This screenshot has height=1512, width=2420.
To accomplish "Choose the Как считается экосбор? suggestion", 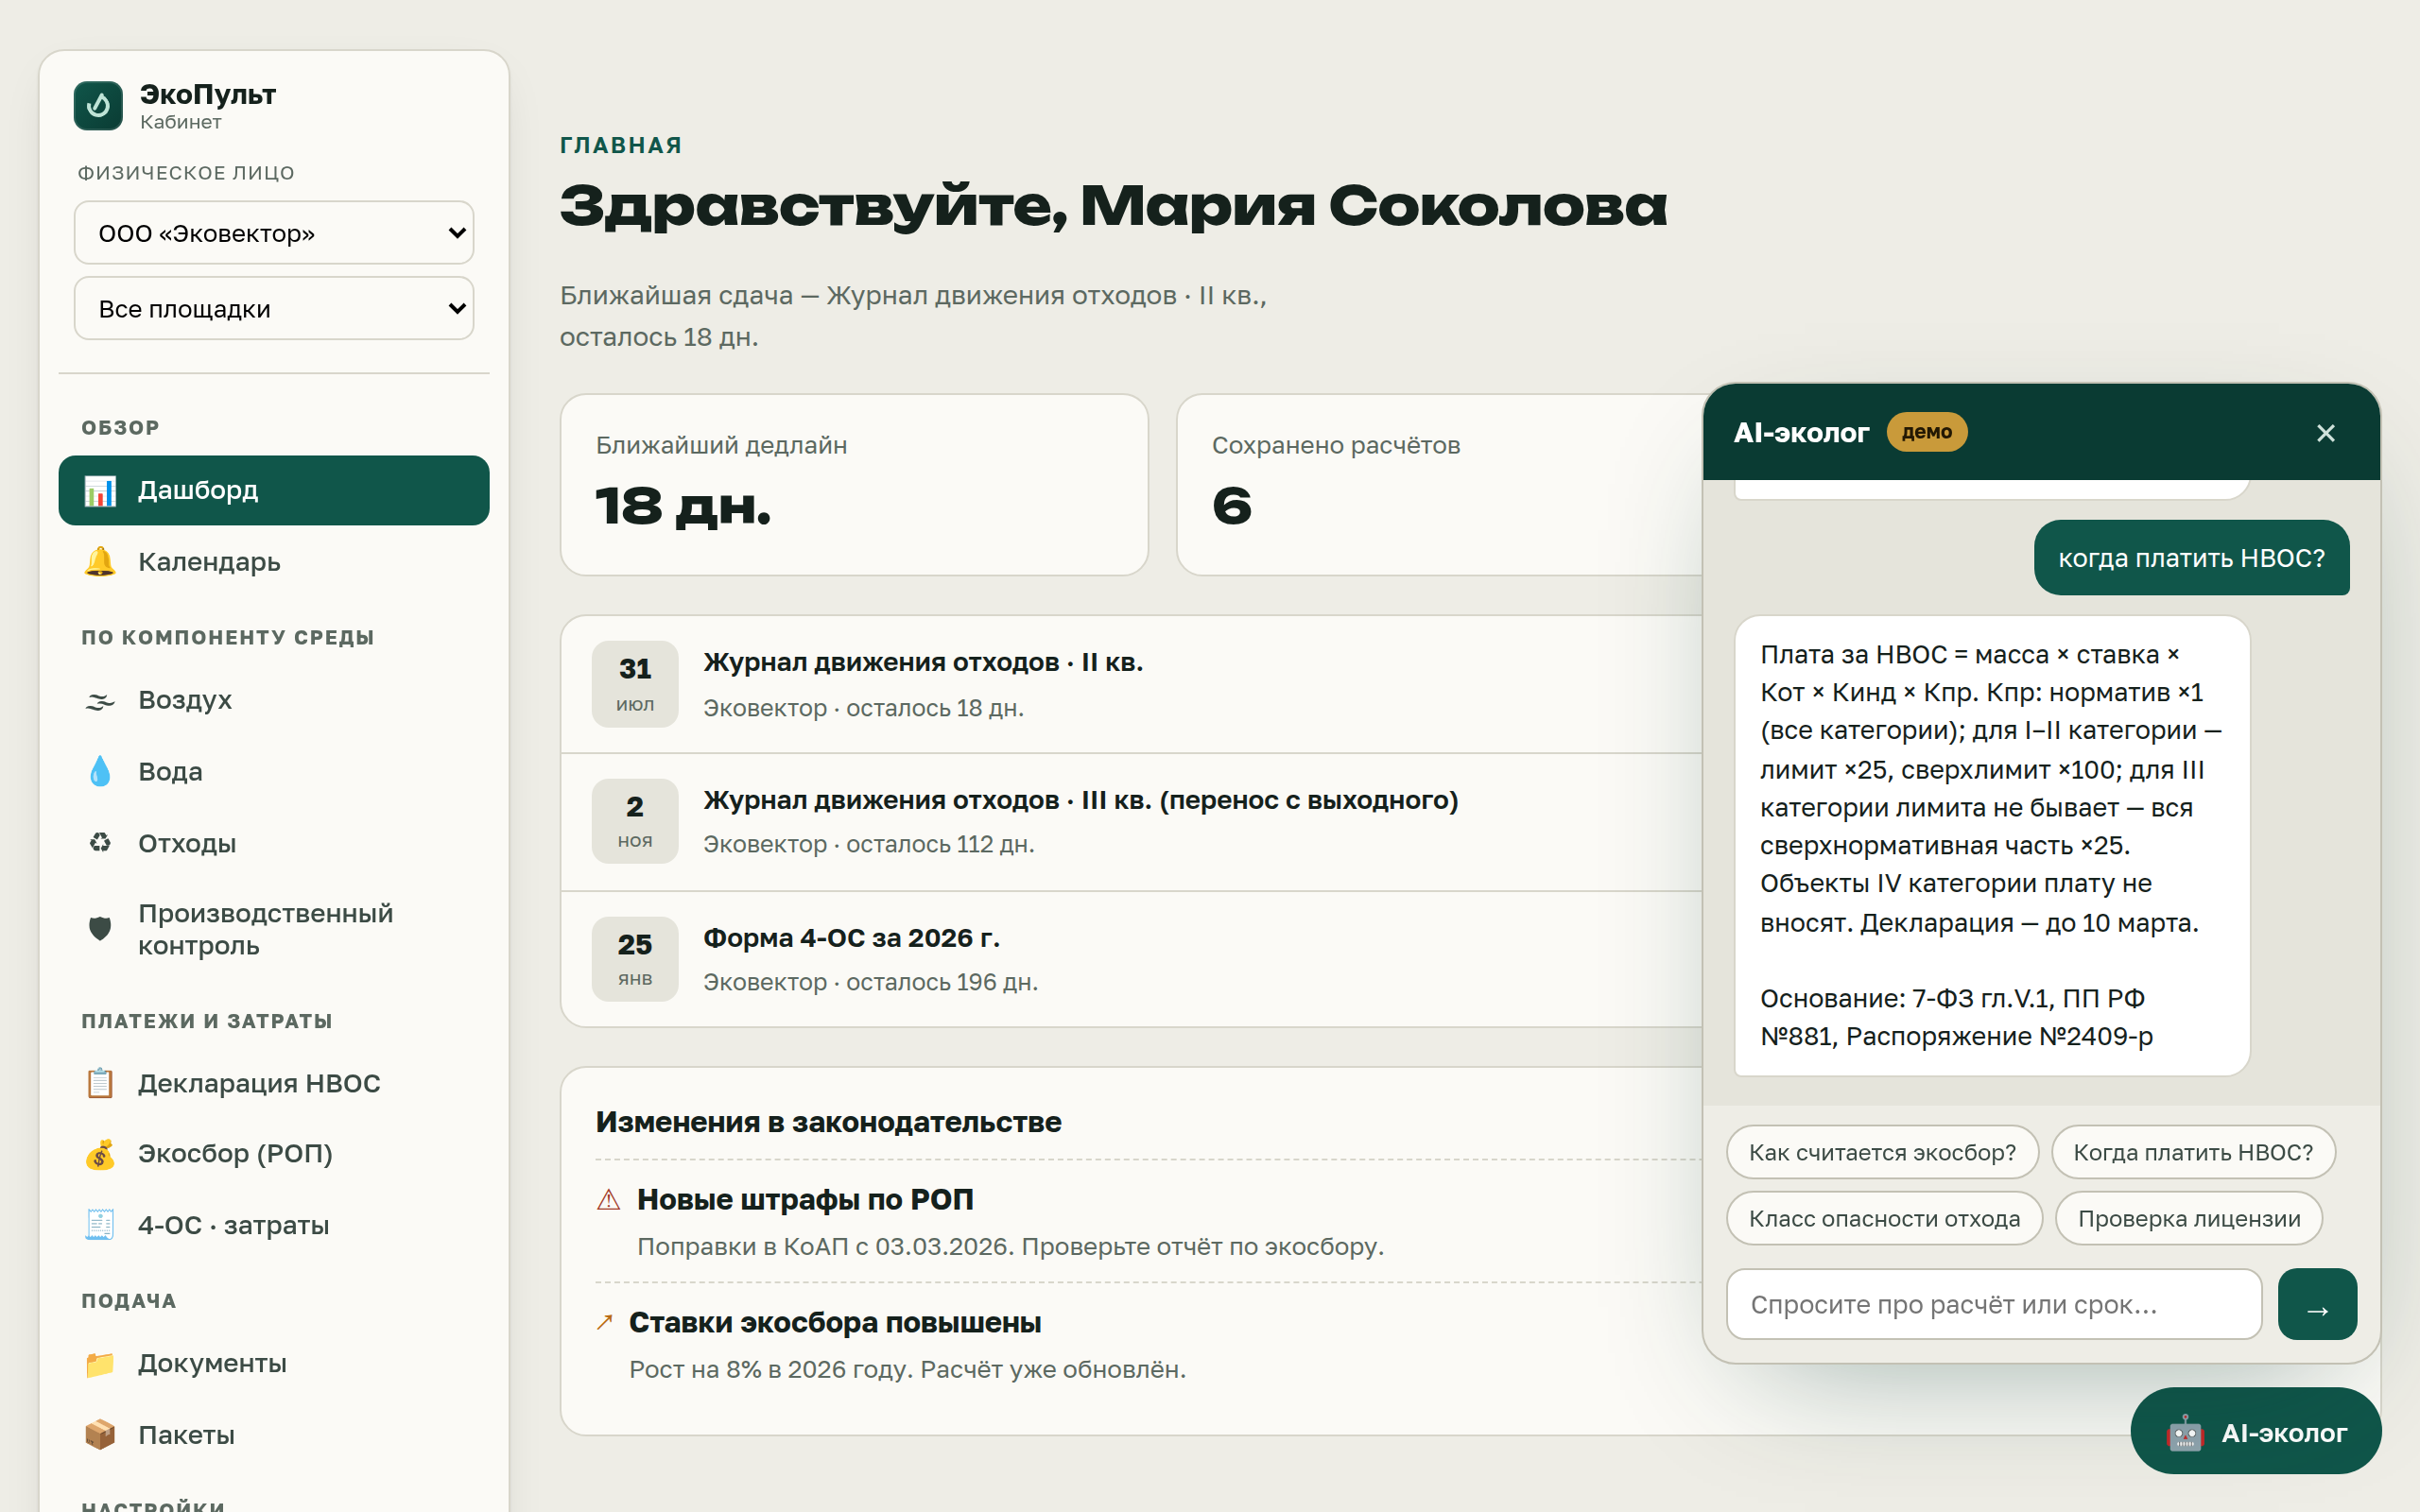I will pos(1882,1153).
